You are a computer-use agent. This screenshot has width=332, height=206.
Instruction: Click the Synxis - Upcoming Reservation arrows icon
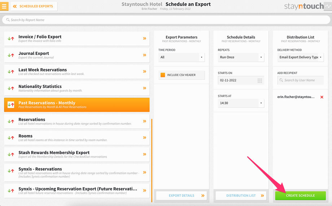11,190
